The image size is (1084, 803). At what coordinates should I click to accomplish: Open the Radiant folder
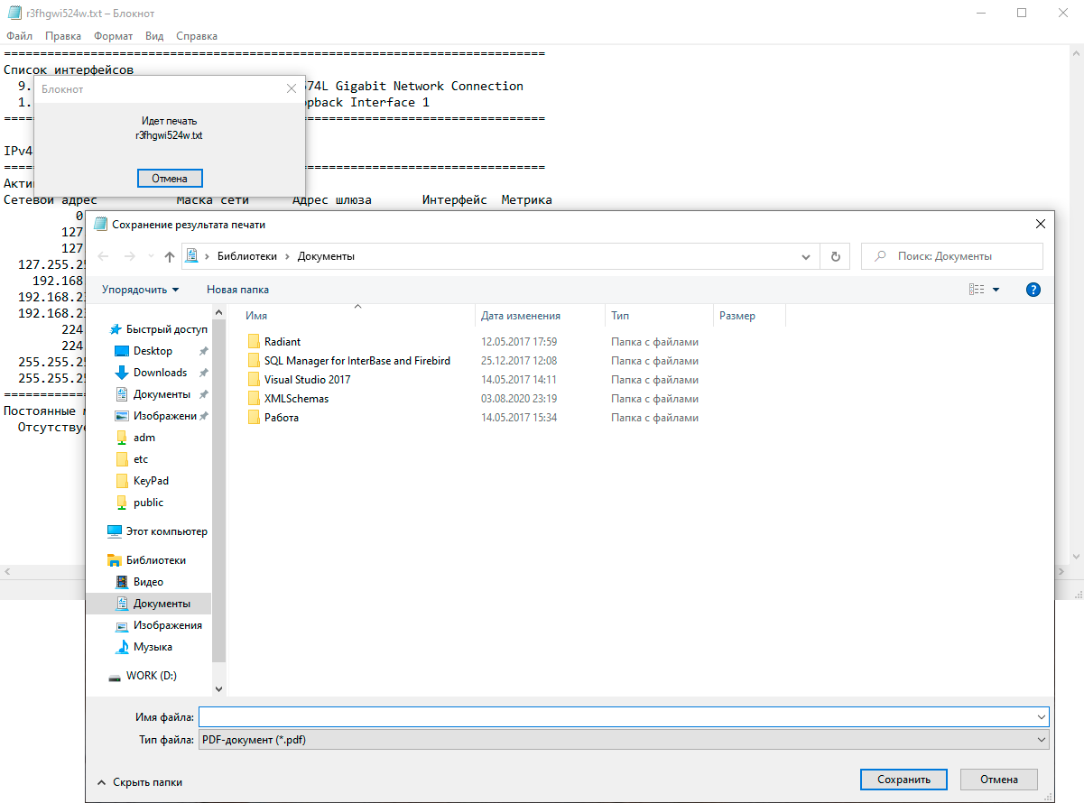click(283, 342)
